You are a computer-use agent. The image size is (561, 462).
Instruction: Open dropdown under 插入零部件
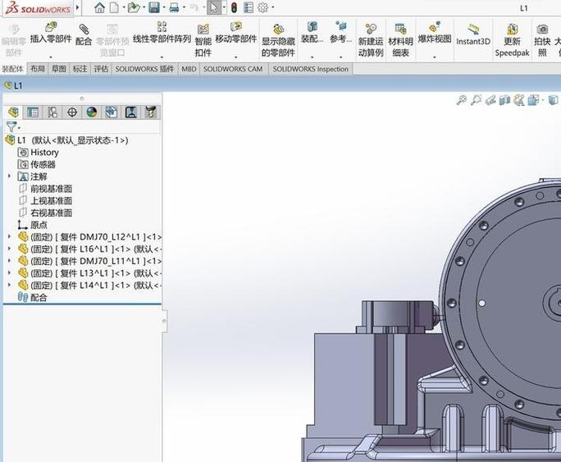(x=51, y=57)
